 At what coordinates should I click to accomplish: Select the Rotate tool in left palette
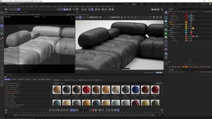(2, 30)
